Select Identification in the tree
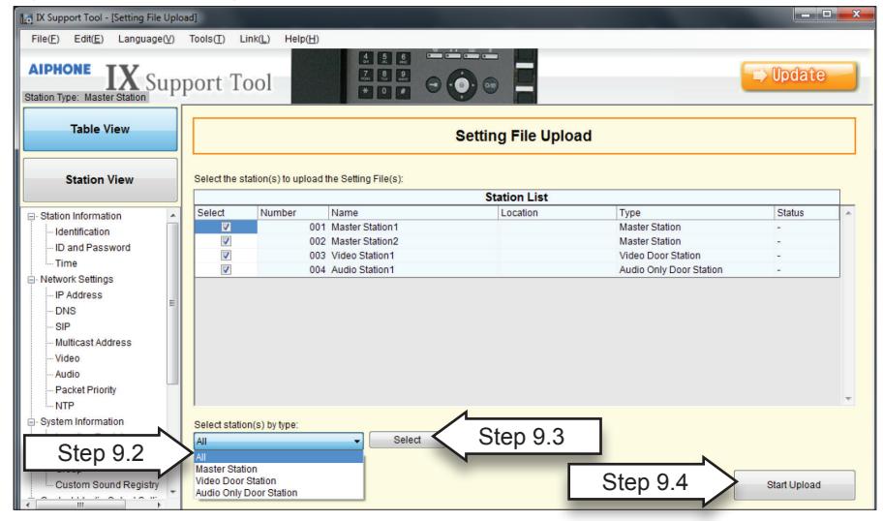This screenshot has width=883, height=521. pyautogui.click(x=82, y=231)
